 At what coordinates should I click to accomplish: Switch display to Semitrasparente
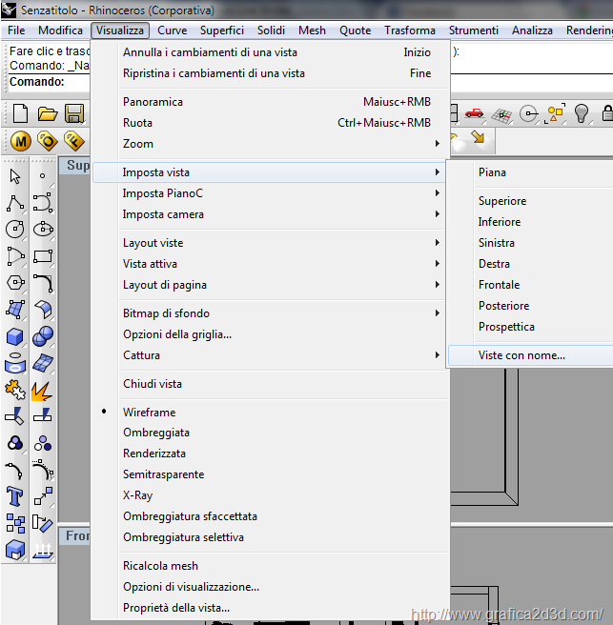point(164,474)
